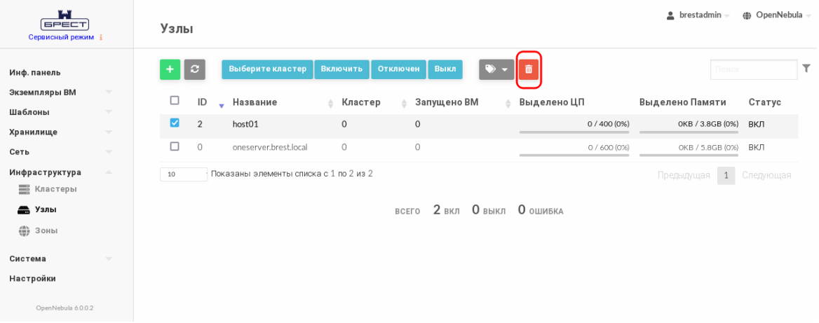Click oneserver.brest.local status ВКЛ cell
Viewport: 819px width, 323px height.
(x=756, y=147)
